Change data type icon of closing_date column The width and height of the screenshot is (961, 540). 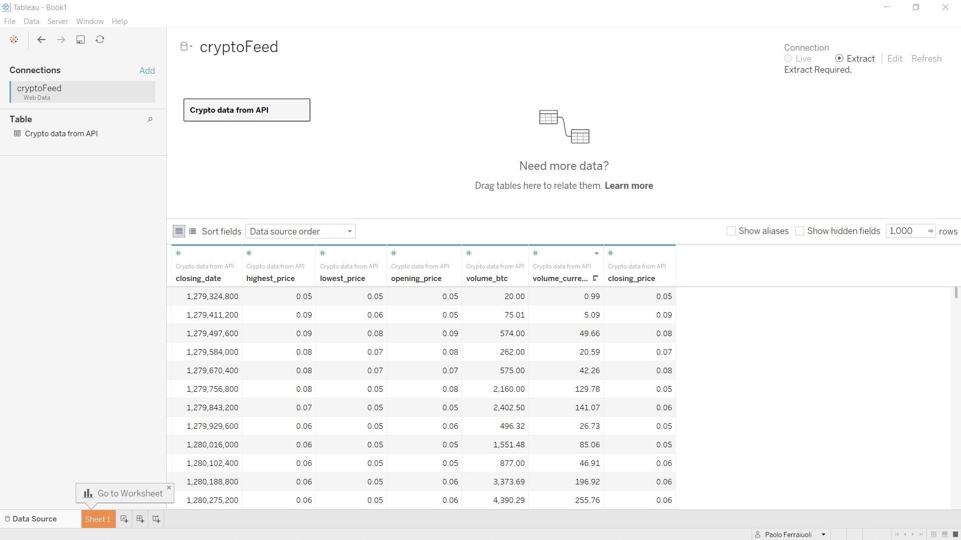(x=178, y=253)
